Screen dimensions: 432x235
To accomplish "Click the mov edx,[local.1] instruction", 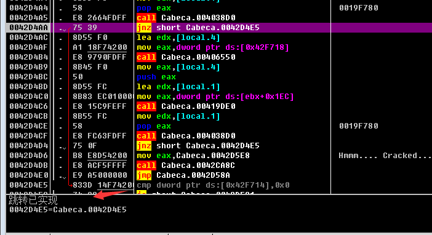I will pos(178,116).
